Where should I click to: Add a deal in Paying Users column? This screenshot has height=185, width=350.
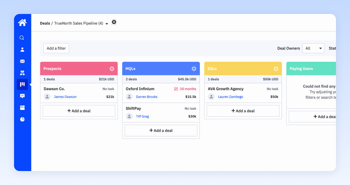312,117
